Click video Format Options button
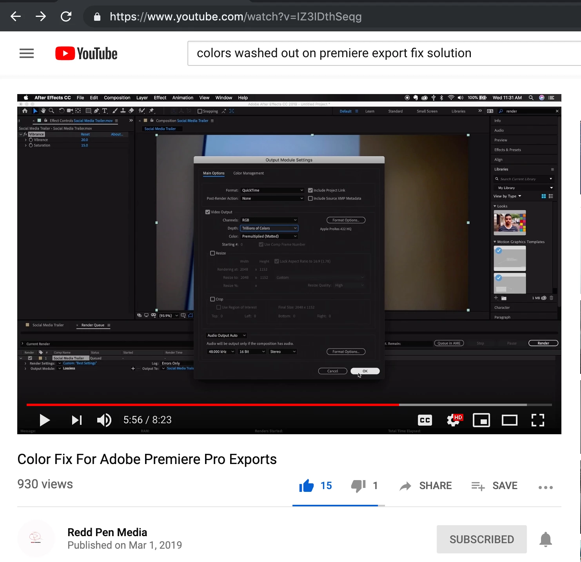The height and width of the screenshot is (562, 581). click(346, 220)
